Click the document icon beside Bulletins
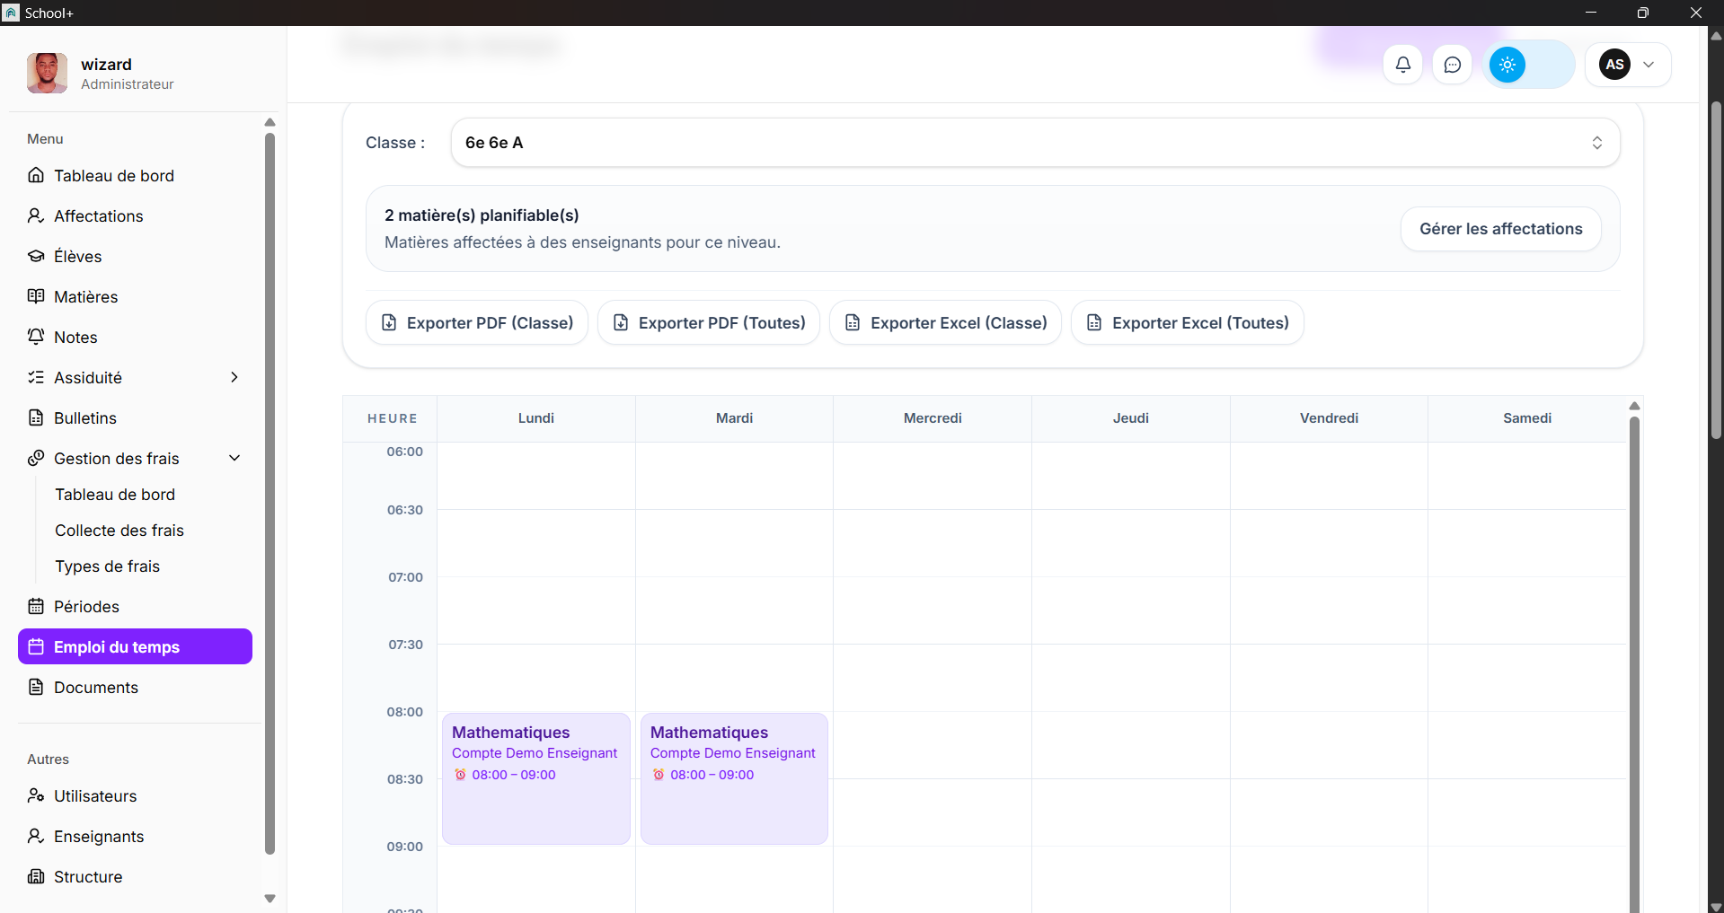 [x=36, y=417]
